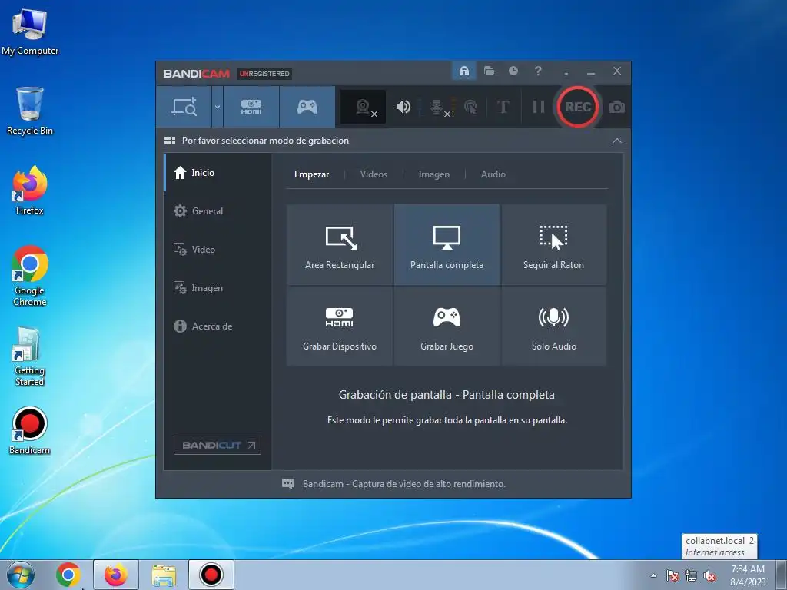
Task: Click network tray icon
Action: (x=691, y=575)
